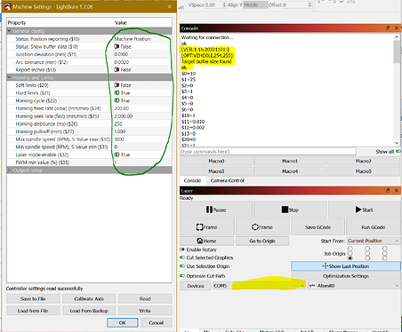Click the Devices button
Viewport: 402px width, 332px height.
coord(196,286)
